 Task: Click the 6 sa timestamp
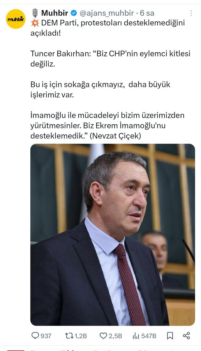tap(147, 13)
